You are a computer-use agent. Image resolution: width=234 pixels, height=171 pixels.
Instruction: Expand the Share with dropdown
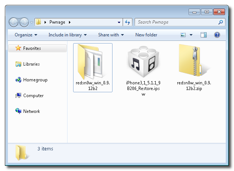coord(111,35)
